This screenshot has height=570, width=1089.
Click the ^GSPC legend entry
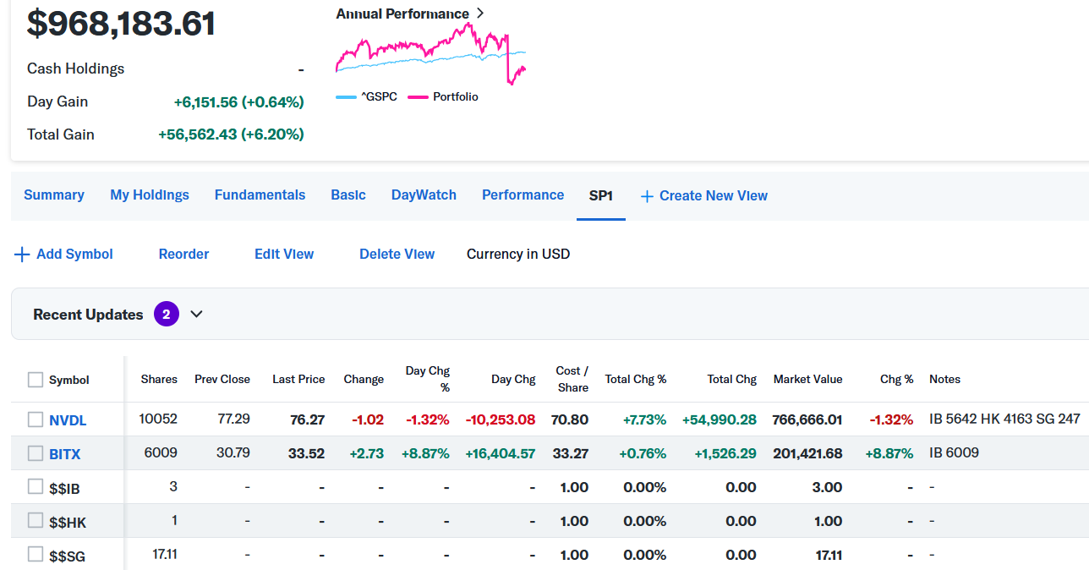point(366,97)
